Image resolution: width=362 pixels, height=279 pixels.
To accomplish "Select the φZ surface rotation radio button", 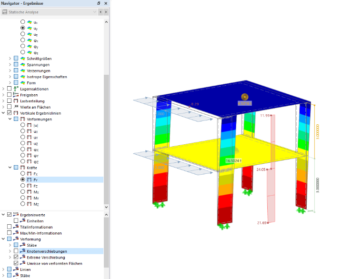I will click(23, 52).
